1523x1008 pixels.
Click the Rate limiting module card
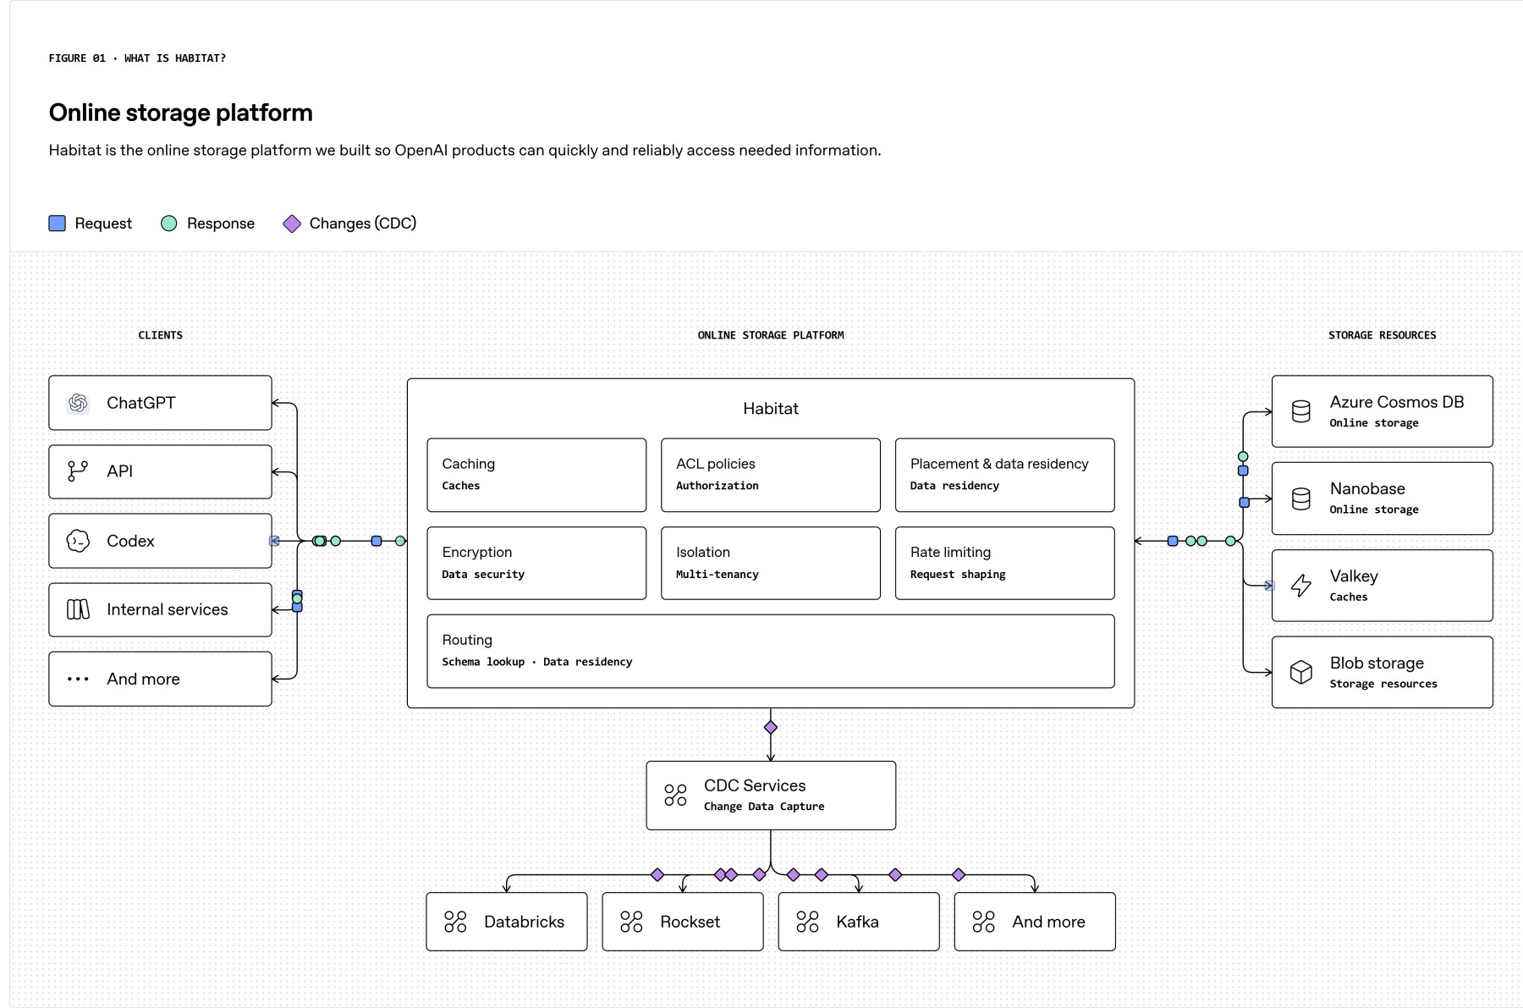click(x=1005, y=563)
